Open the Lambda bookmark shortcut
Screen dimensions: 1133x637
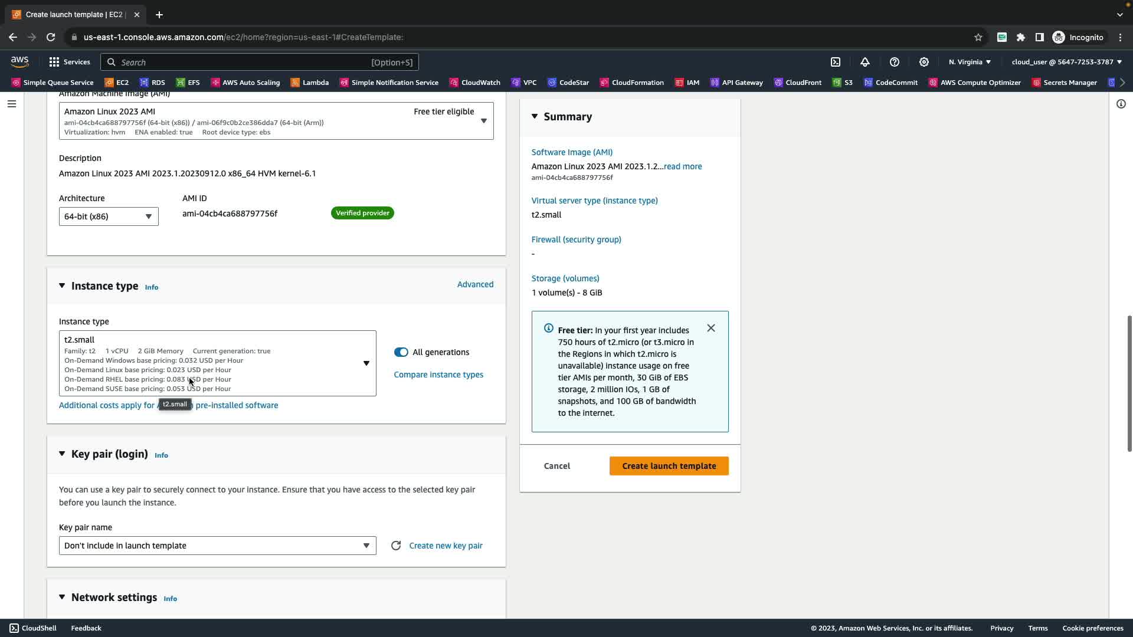[310, 83]
